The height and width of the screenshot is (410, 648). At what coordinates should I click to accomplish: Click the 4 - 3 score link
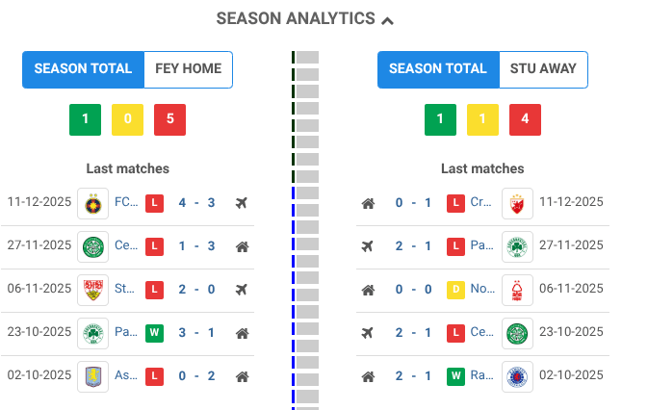tap(196, 203)
